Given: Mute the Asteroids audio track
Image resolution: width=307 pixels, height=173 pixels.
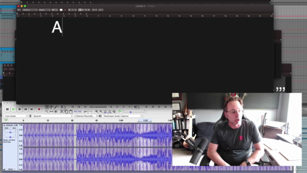Looking at the screenshot, I should tap(6, 128).
